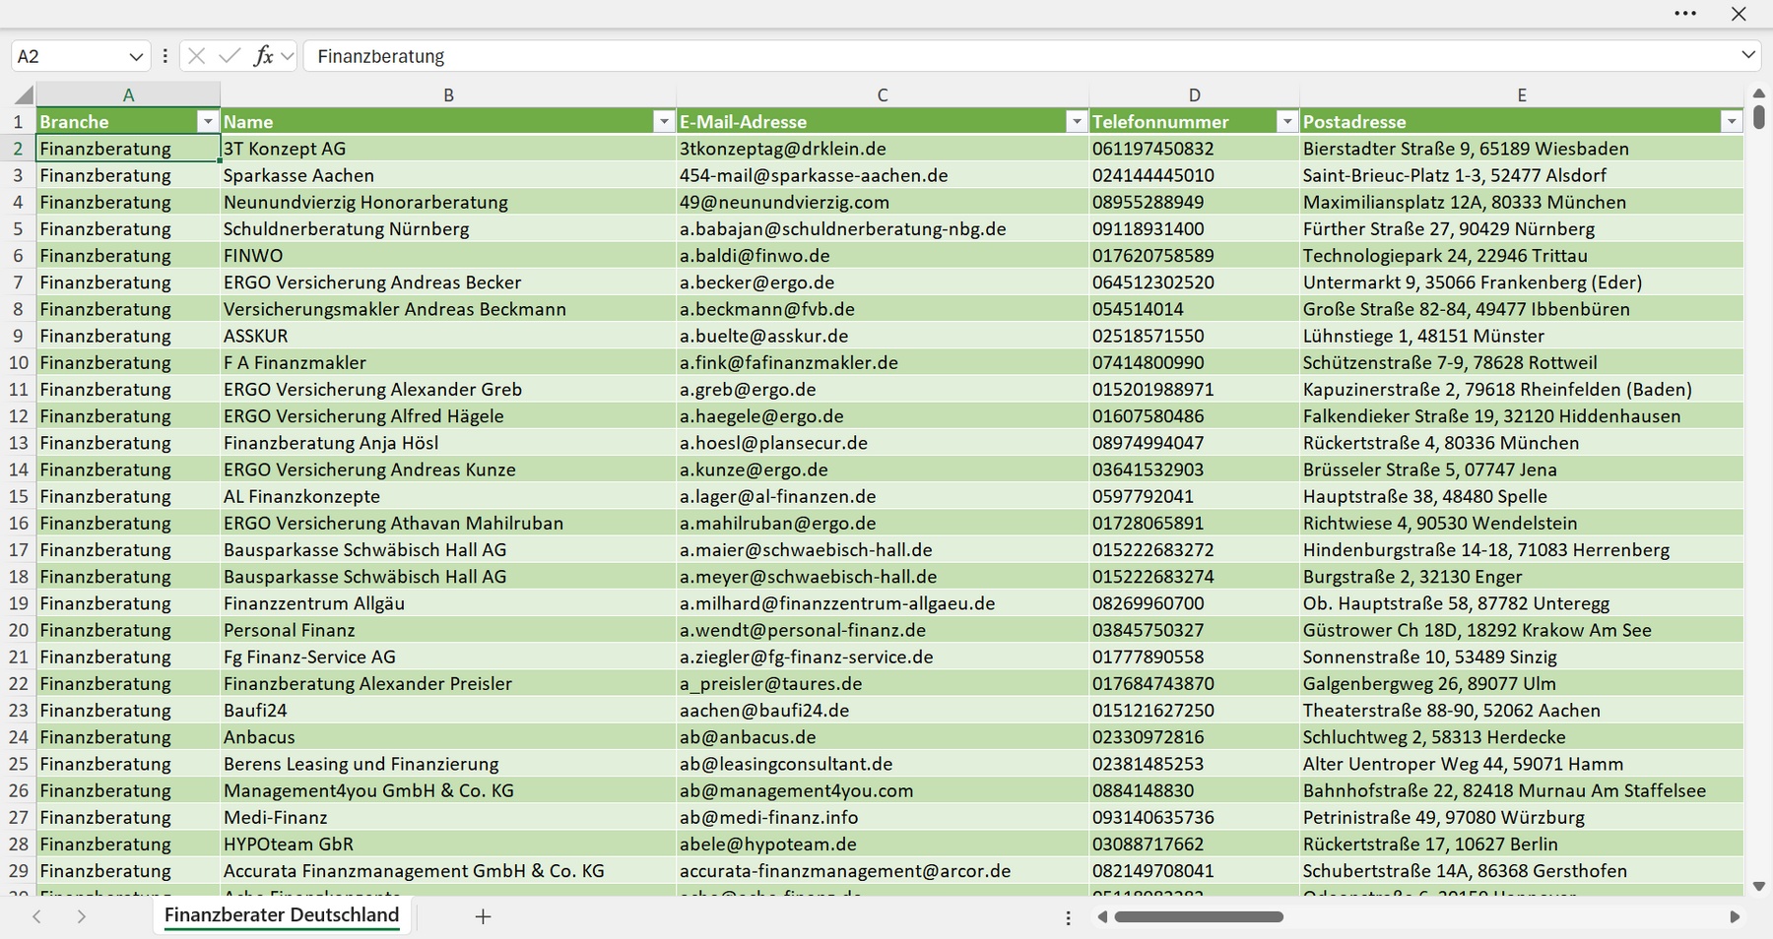Select email a.hoesl@plansecur.de
This screenshot has height=939, width=1773.
click(883, 443)
